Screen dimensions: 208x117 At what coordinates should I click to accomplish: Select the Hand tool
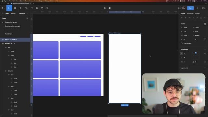click(x=42, y=8)
